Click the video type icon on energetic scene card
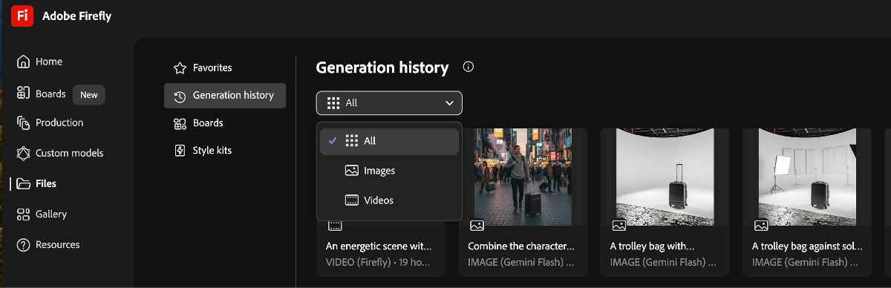 pyautogui.click(x=335, y=226)
